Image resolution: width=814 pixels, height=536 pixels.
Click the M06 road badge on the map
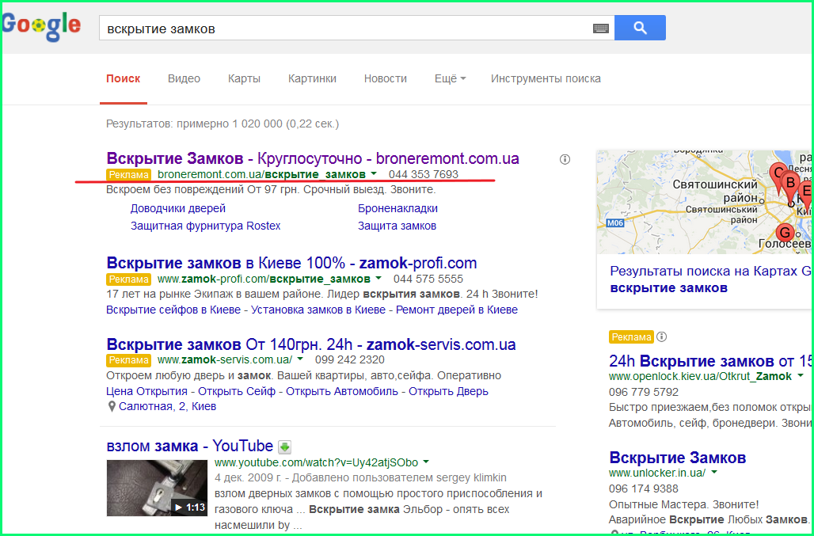point(614,223)
